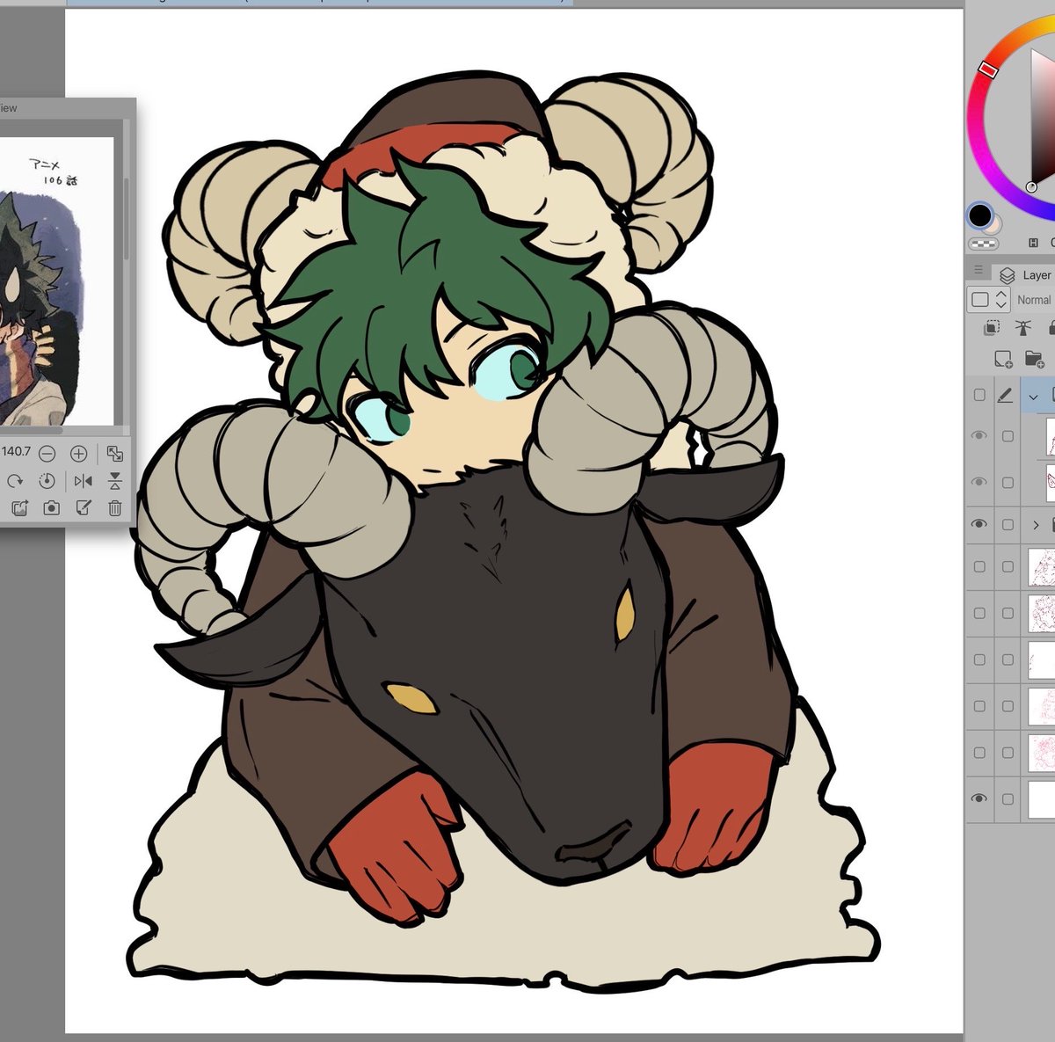This screenshot has height=1042, width=1055.
Task: Create a new layer folder
Action: [x=1034, y=359]
